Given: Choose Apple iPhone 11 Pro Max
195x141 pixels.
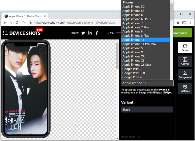Looking at the screenshot, I should coord(145,44).
